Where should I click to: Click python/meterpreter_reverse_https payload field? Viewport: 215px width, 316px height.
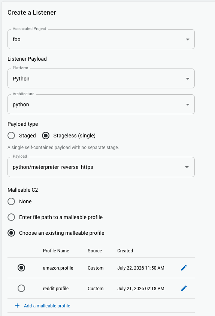[x=101, y=167]
